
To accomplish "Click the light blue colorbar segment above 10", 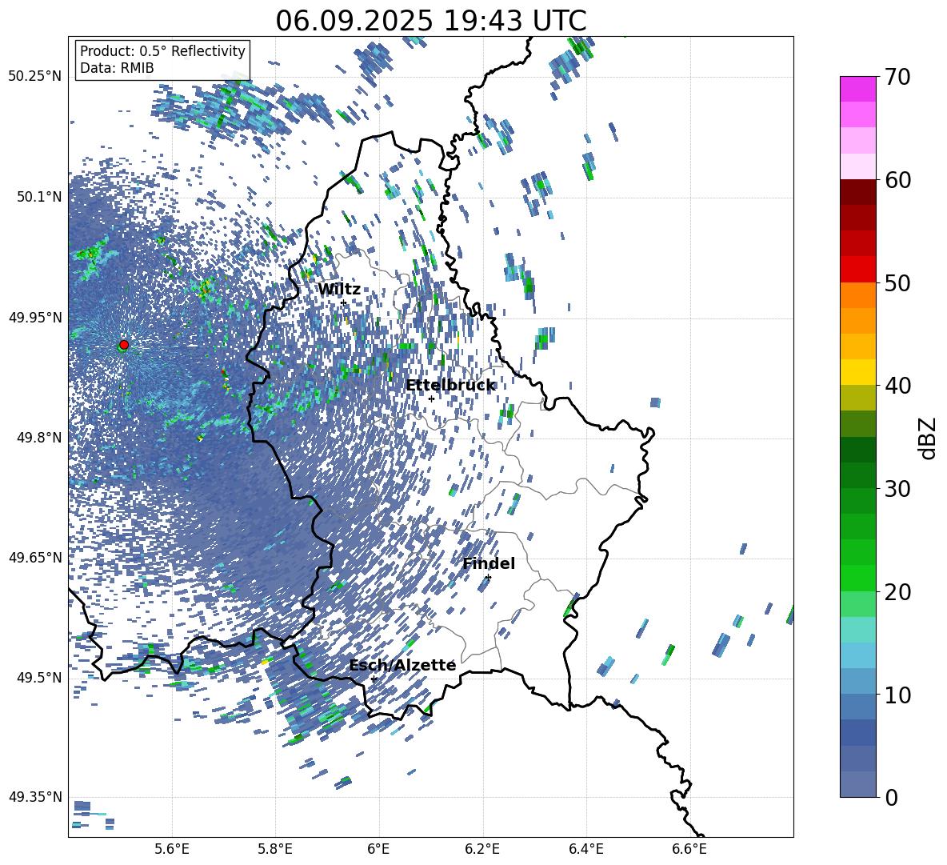I will pyautogui.click(x=857, y=655).
